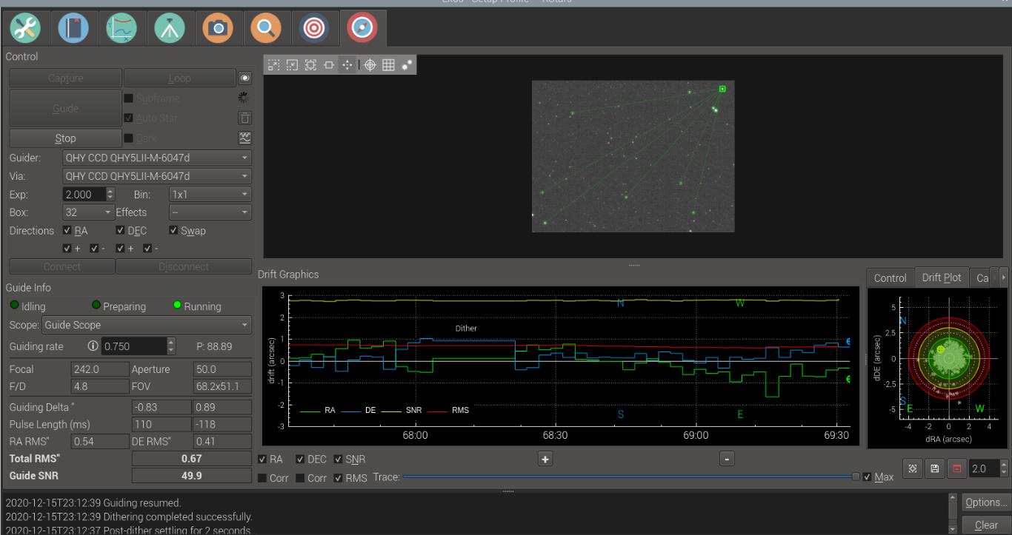Open the Align bullseye module

pyautogui.click(x=314, y=28)
